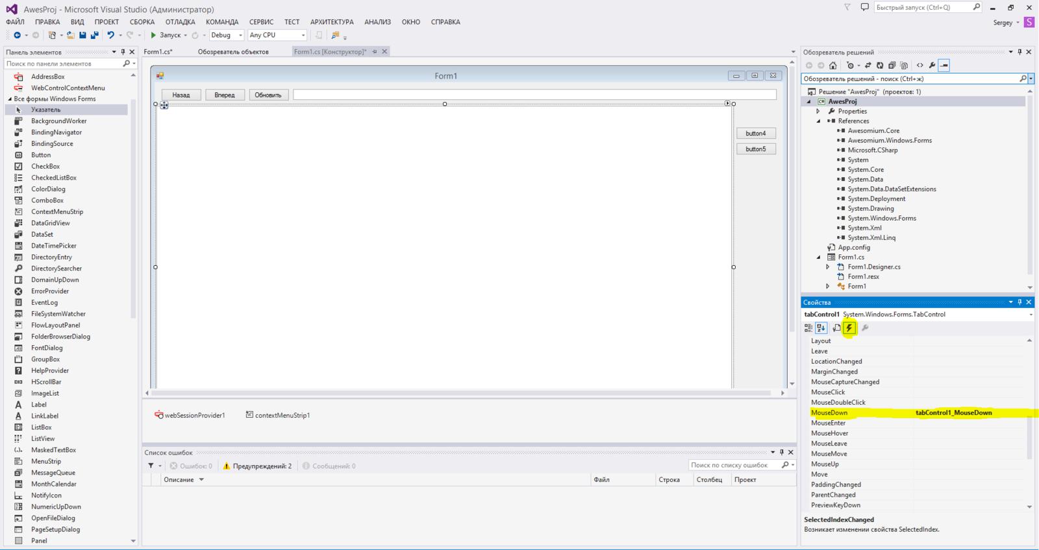
Task: Click the wrench Properties icon in Solution Explorer
Action: click(x=932, y=66)
